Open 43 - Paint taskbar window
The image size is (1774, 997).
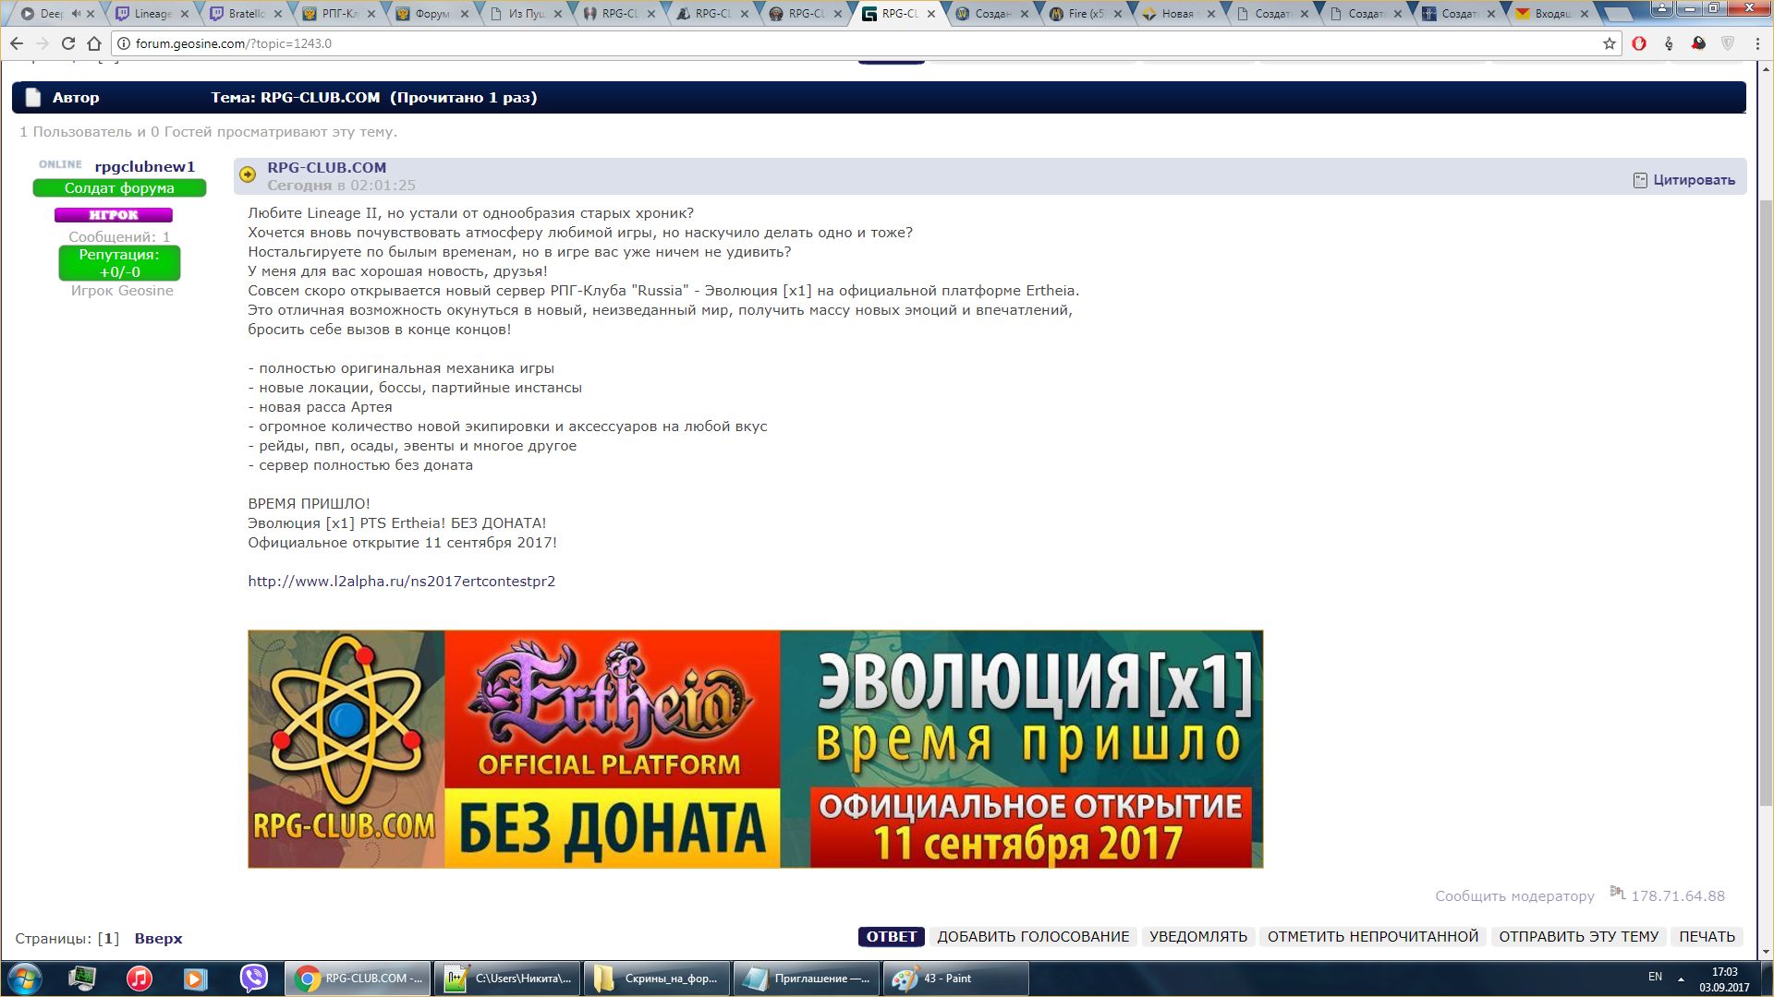[x=956, y=979]
